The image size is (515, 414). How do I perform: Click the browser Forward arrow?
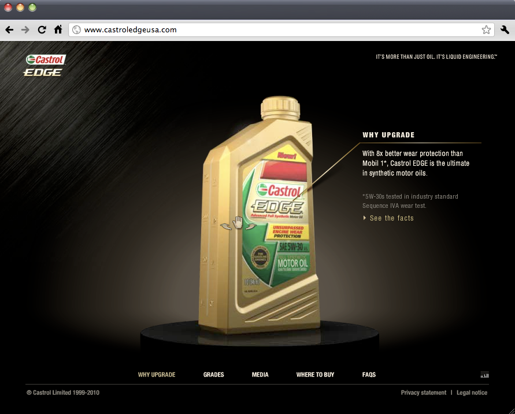click(25, 29)
